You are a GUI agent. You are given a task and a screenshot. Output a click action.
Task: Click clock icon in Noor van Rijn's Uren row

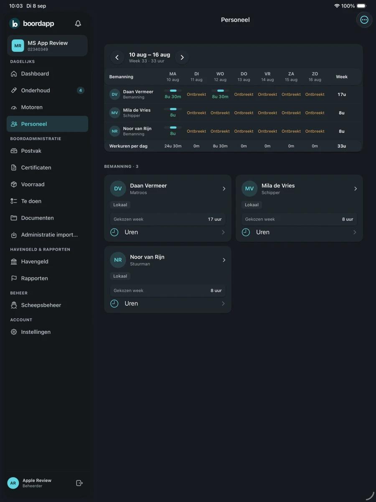[x=114, y=304]
